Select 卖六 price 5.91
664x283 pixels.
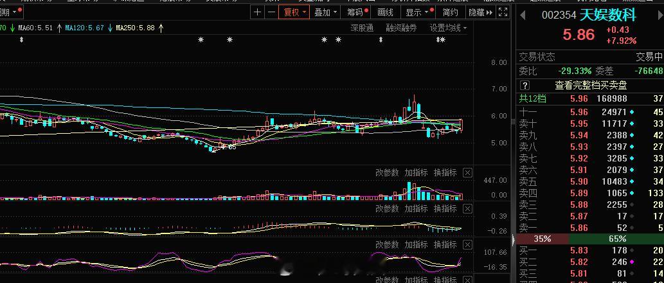pos(579,170)
